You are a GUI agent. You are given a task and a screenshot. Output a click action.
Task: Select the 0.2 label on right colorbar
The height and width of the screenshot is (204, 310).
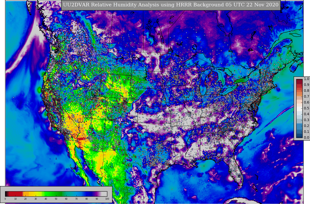tap(306, 126)
